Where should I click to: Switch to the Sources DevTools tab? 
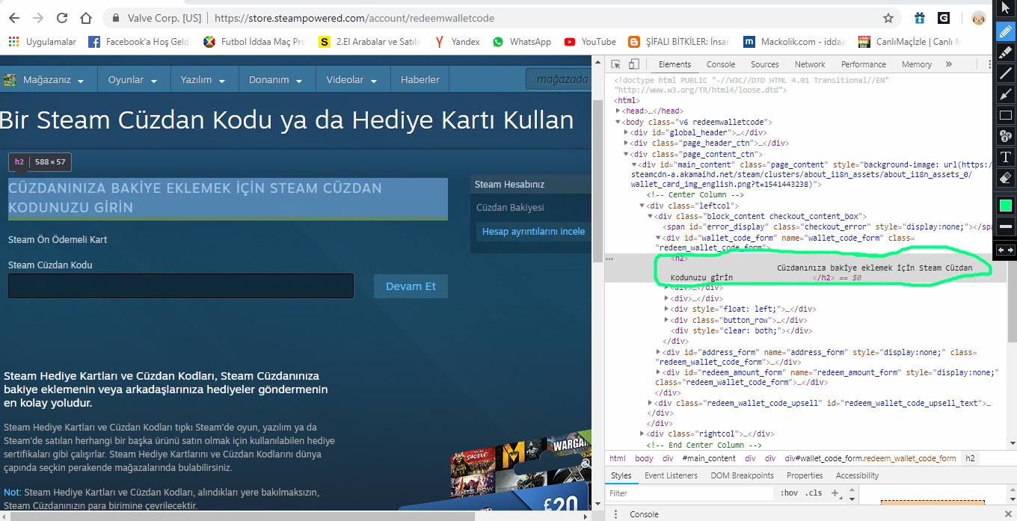coord(765,64)
